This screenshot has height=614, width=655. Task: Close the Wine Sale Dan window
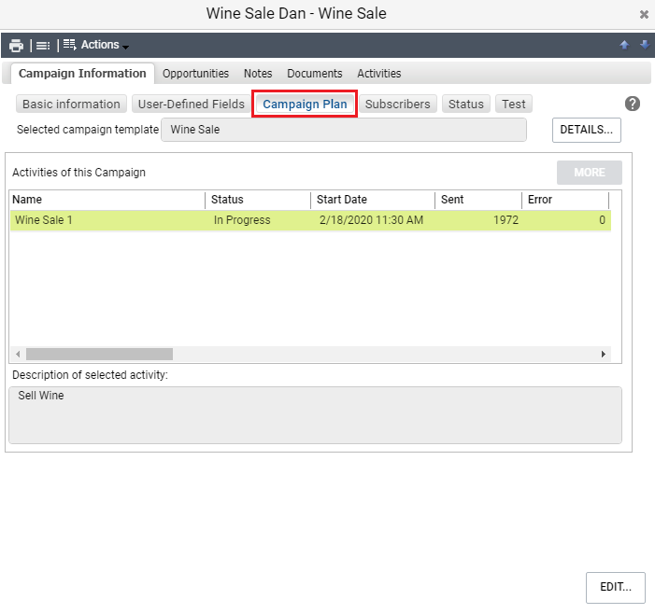[644, 14]
